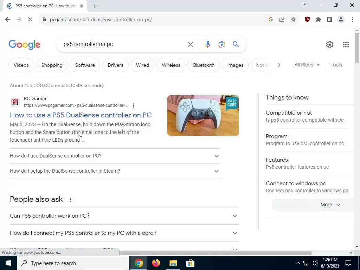The width and height of the screenshot is (360, 270).
Task: View site information via the lock icon
Action: pos(44,20)
